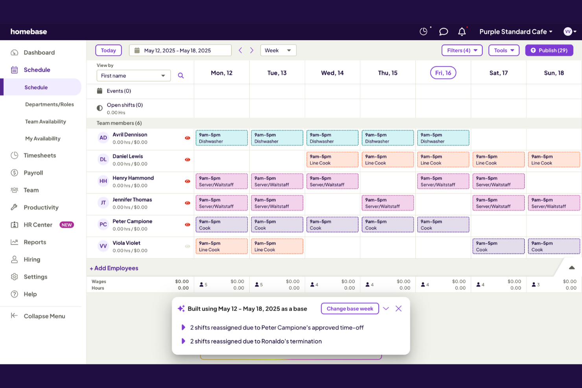The image size is (582, 388).
Task: Click the notifications bell icon
Action: 462,31
